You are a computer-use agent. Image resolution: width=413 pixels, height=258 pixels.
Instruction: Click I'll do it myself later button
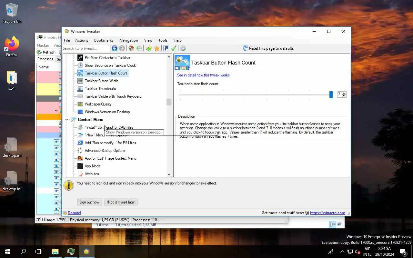coord(121,202)
